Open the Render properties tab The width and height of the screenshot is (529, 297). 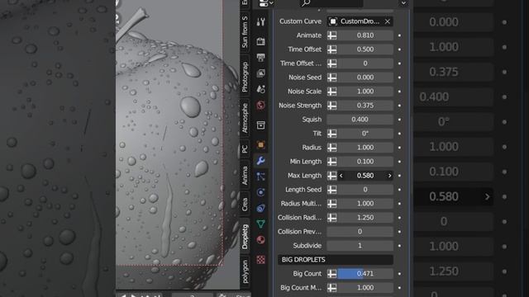coord(260,41)
